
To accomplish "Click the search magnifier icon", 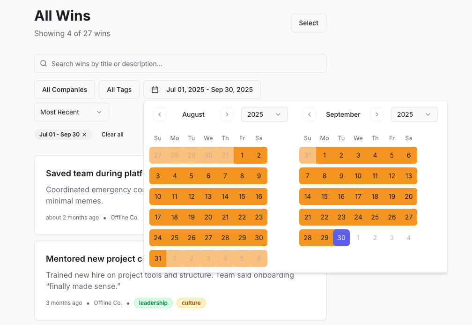I will [44, 63].
